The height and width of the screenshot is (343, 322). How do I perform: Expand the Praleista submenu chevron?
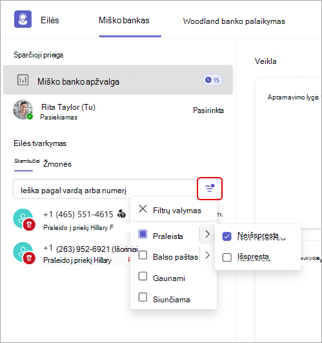pyautogui.click(x=207, y=234)
